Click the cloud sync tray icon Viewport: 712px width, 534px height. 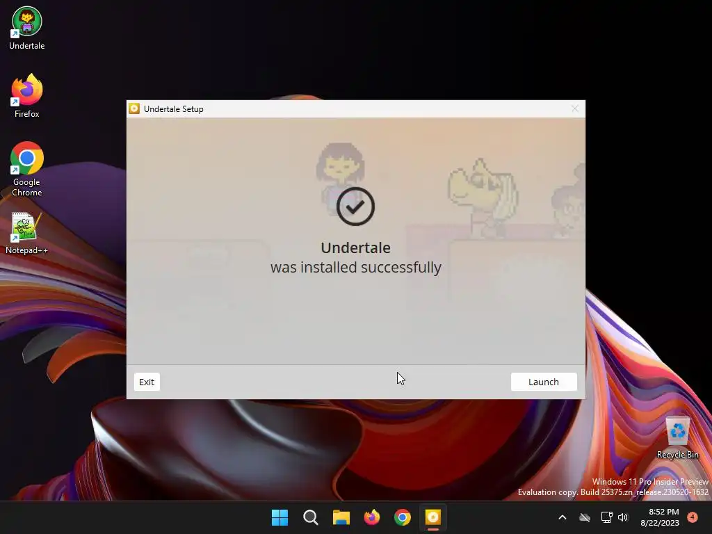point(585,517)
